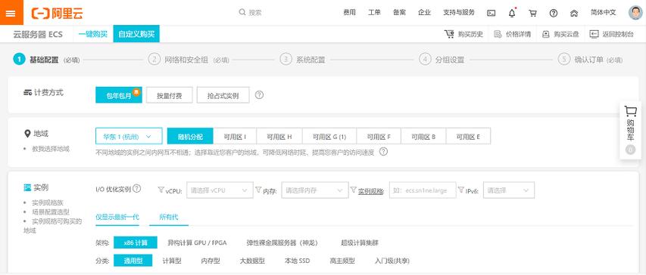The width and height of the screenshot is (646, 275).
Task: Select 可用区 F
Action: (379, 136)
